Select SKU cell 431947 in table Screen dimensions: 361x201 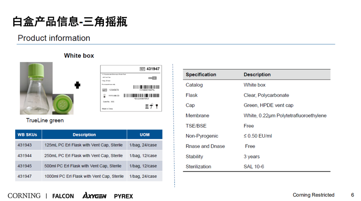pos(28,176)
